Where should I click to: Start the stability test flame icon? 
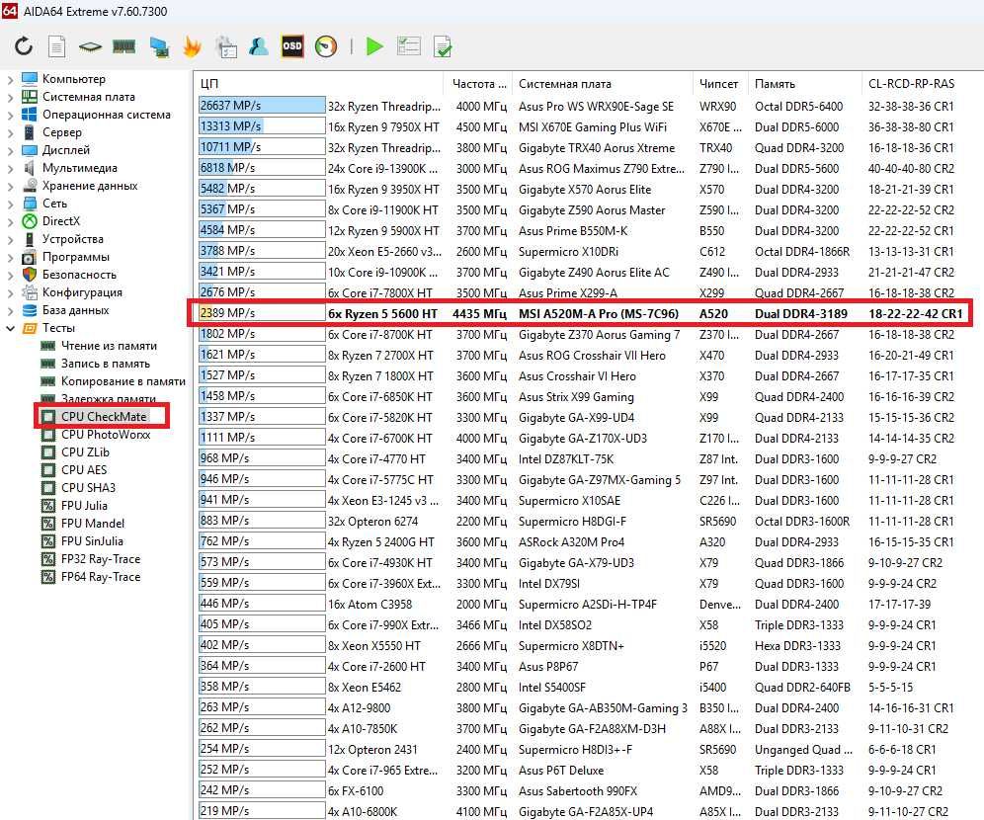(192, 46)
